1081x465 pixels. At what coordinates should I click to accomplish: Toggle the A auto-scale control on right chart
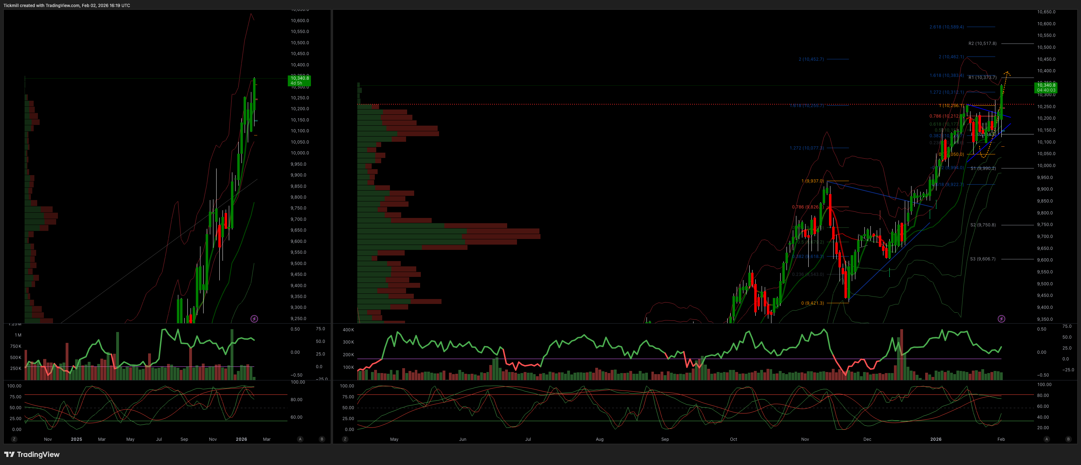1046,439
